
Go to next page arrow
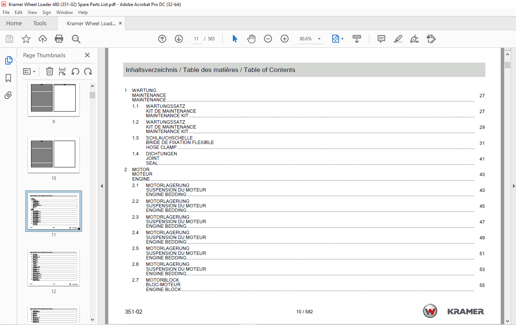pos(179,39)
